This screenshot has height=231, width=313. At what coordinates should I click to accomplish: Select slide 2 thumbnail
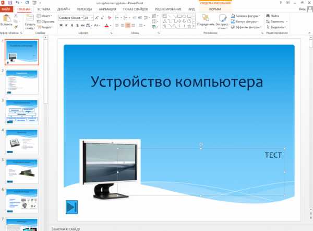tap(22, 82)
